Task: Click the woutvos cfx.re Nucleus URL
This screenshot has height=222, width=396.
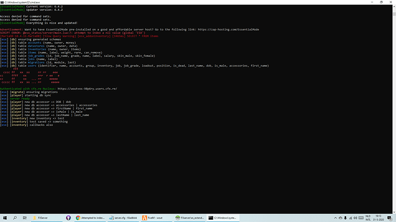Action: 87,89
